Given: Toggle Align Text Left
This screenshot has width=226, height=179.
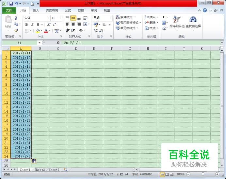Looking at the screenshot, I should (x=67, y=24).
